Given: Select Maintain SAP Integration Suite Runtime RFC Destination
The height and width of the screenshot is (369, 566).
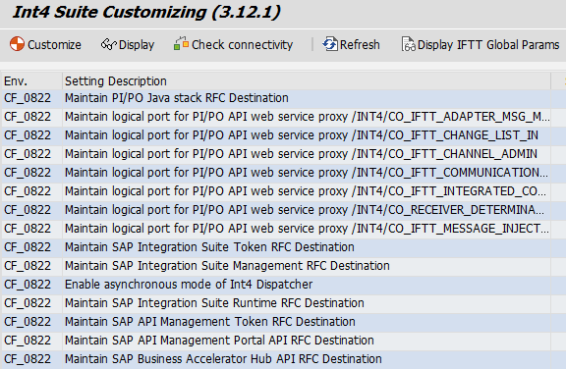Looking at the screenshot, I should click(x=307, y=303).
